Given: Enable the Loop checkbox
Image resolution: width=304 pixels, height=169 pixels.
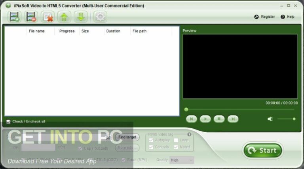Looking at the screenshot, I should click(x=176, y=140).
